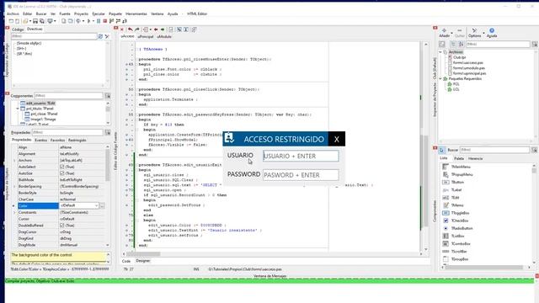This screenshot has width=539, height=303.
Task: Collapse the Paquetes Requeridos node
Action: (440, 78)
